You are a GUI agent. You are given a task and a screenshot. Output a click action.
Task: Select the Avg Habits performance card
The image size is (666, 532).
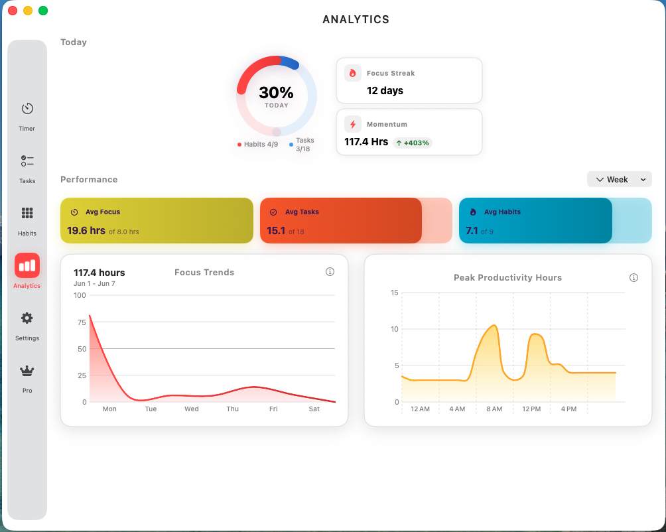pos(555,220)
